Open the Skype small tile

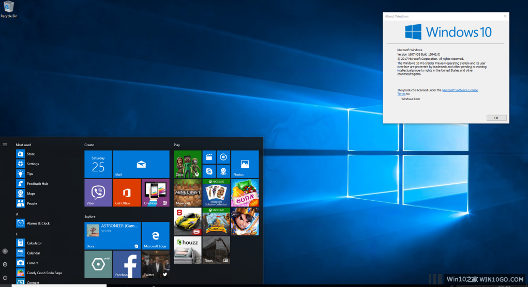(209, 171)
